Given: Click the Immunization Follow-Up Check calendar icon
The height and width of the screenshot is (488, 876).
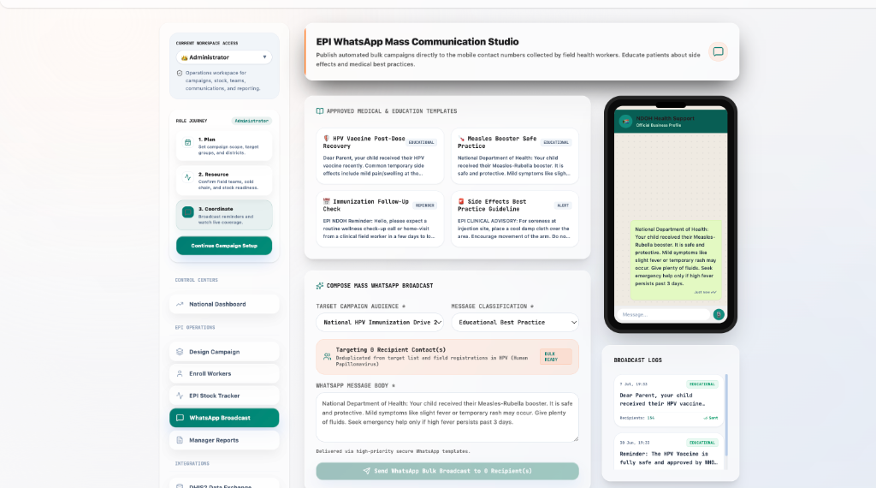Looking at the screenshot, I should click(326, 201).
